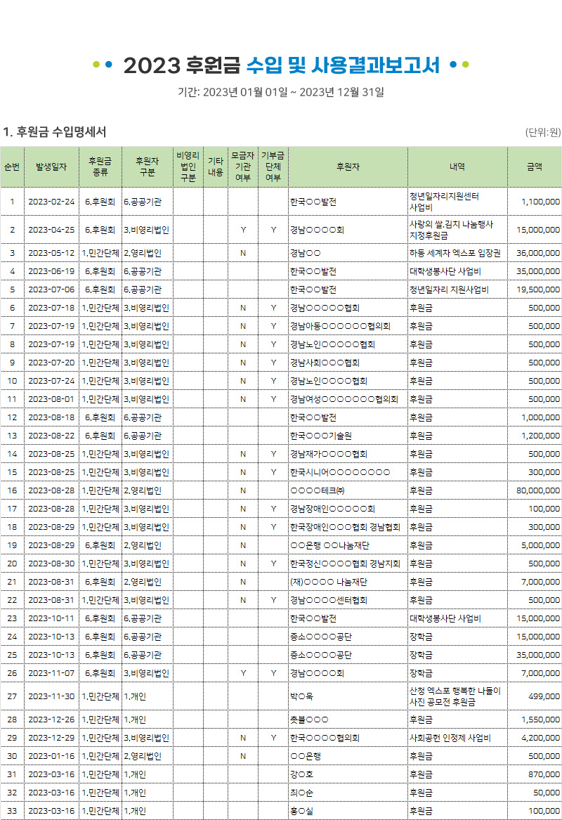
Task: Select the section heading '1. 후원금 수입명세서'
Action: pos(54,132)
